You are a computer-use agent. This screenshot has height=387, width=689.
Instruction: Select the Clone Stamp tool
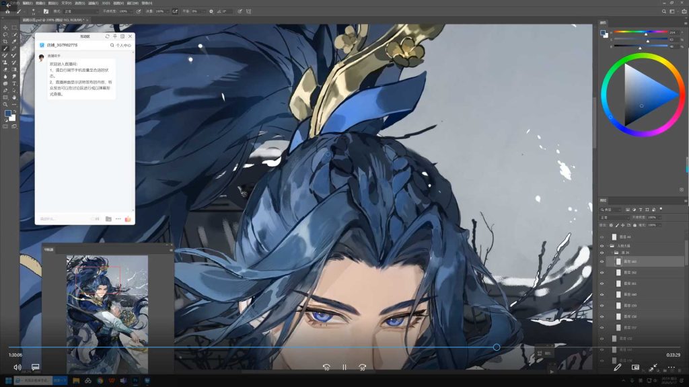5,62
